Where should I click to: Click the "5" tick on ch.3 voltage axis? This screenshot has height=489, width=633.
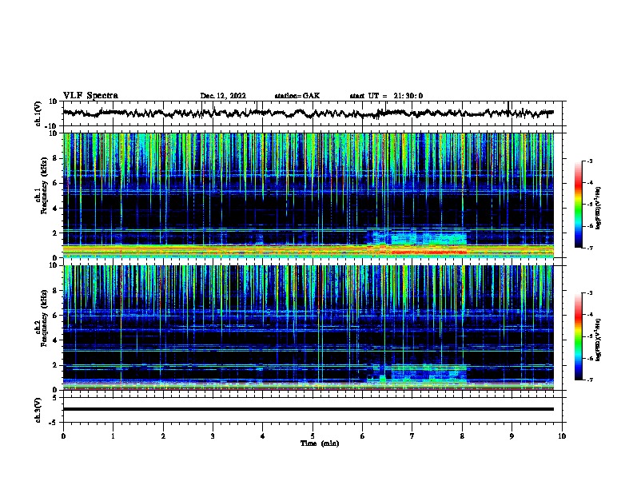(55, 398)
